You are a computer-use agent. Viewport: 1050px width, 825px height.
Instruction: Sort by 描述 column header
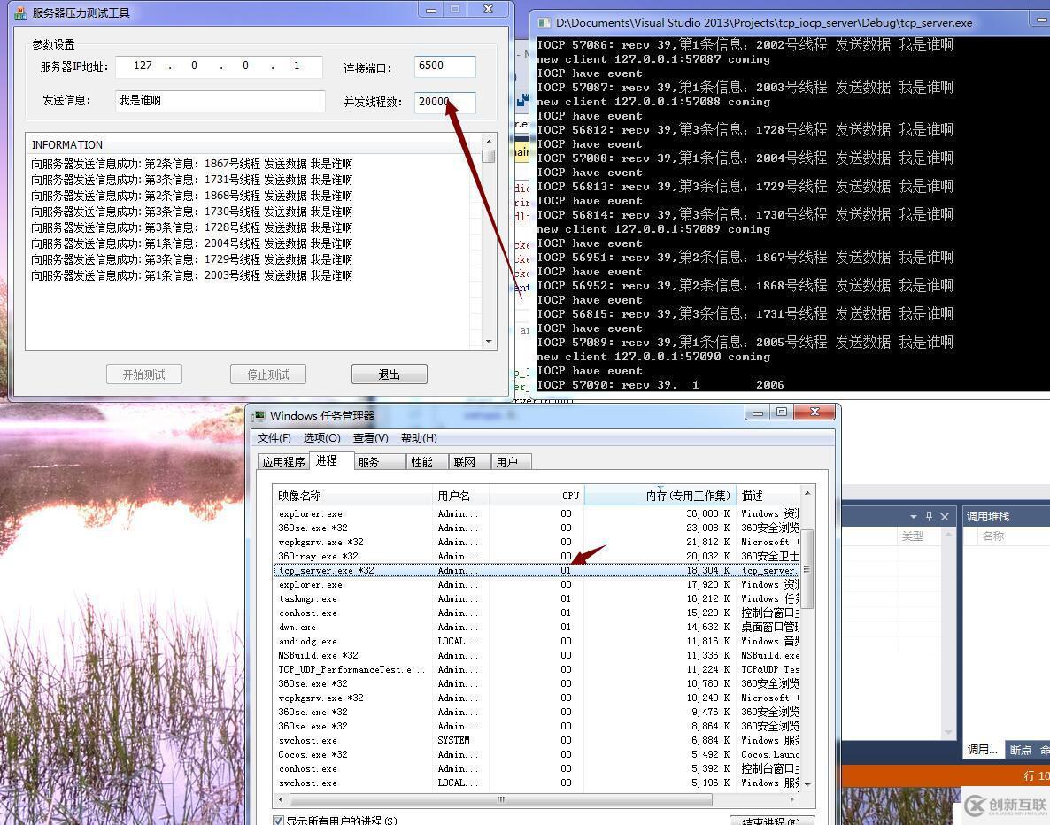pos(768,496)
